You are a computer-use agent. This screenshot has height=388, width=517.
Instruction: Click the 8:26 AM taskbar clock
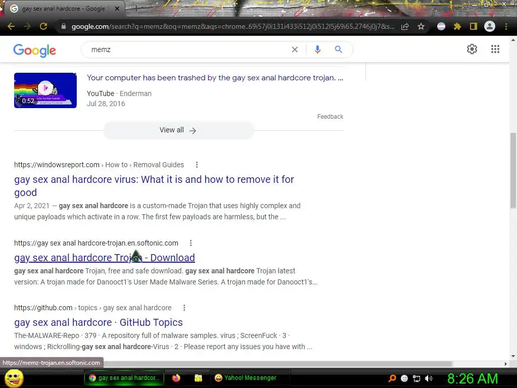(x=472, y=378)
